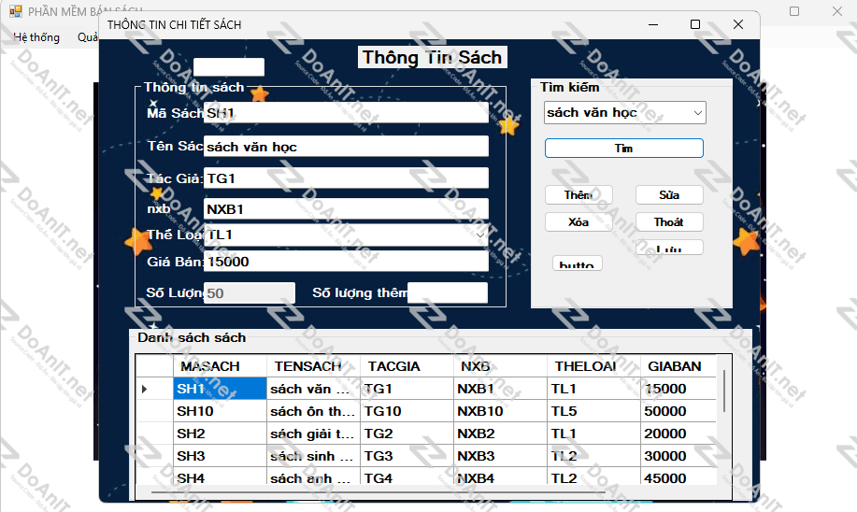This screenshot has height=512, width=857.
Task: Select the row header arrow for SH1
Action: (154, 389)
